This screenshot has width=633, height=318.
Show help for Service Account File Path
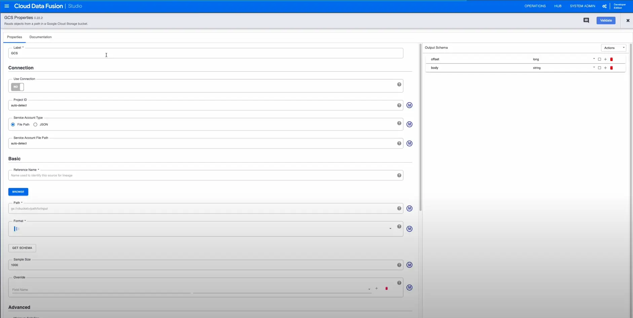coord(399,143)
